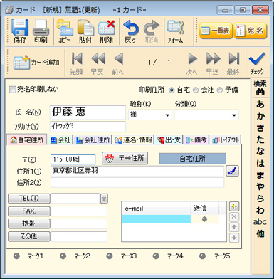The width and height of the screenshot is (274, 279).
Task: Click the 一覧表 list view button
Action: [x=216, y=31]
